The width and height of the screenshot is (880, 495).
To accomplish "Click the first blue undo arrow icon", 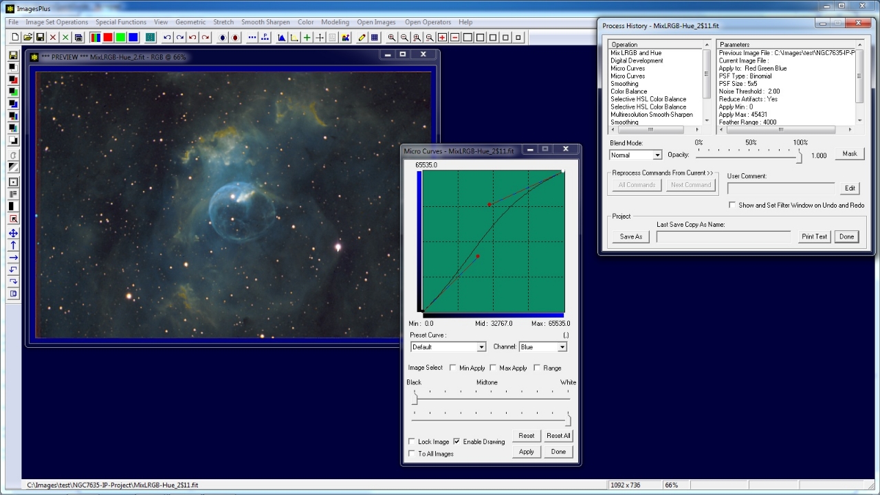I will (167, 37).
